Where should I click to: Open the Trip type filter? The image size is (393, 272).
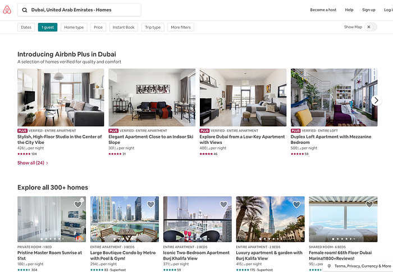(153, 27)
